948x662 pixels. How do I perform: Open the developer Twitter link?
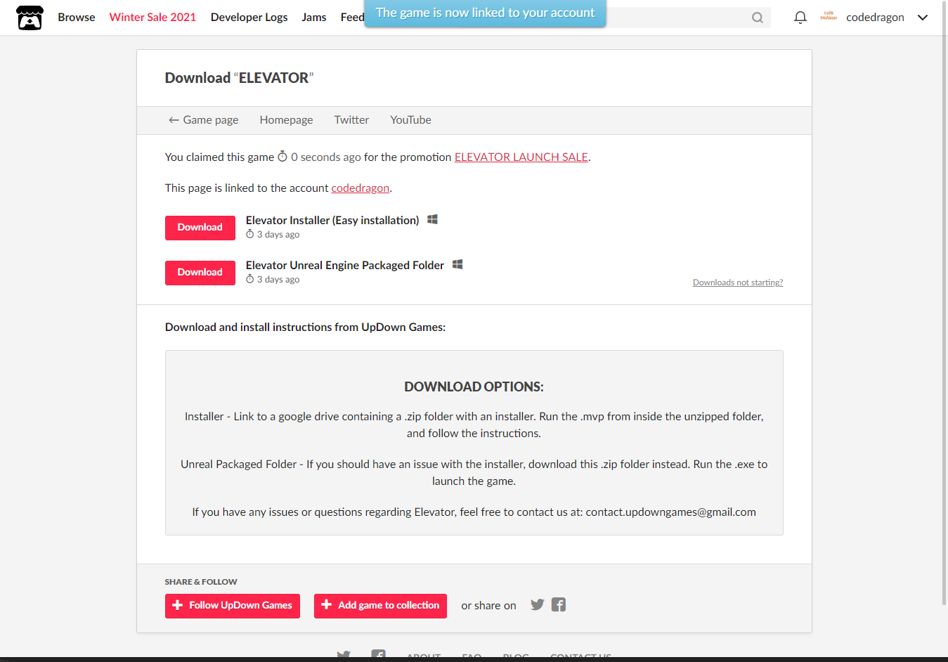(351, 120)
